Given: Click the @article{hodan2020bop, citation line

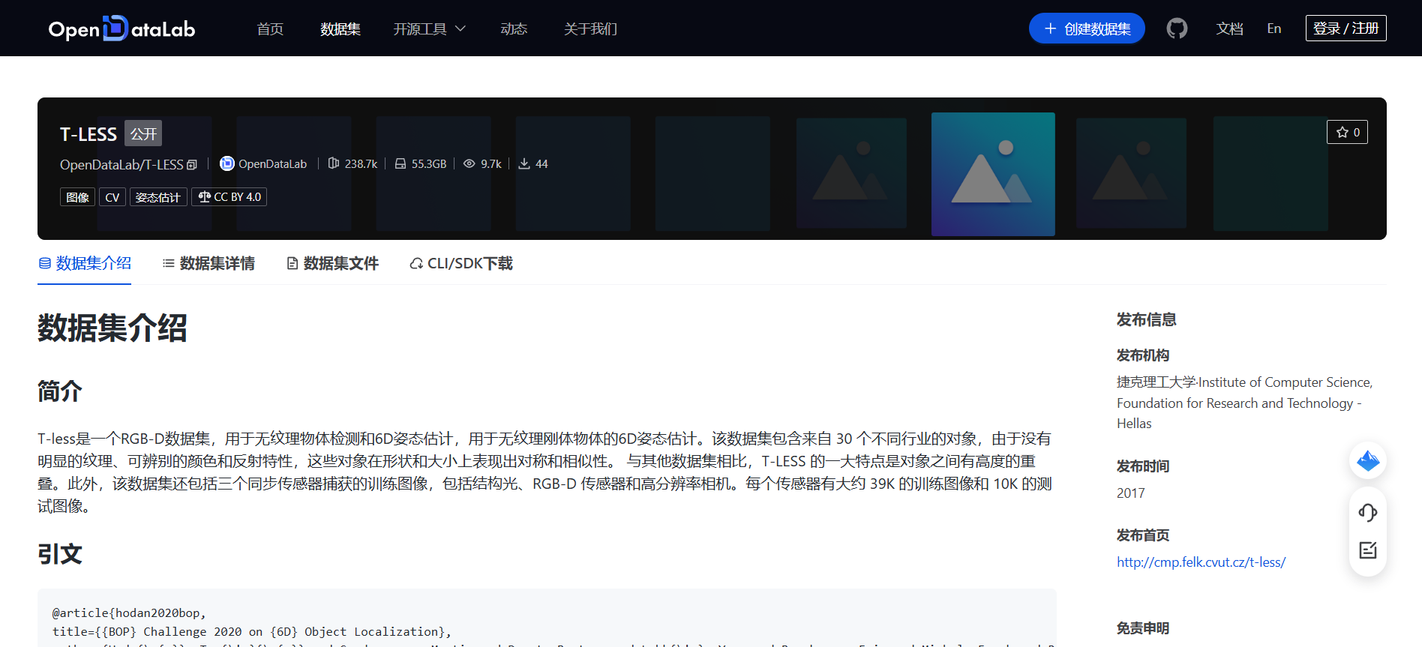Looking at the screenshot, I should tap(129, 613).
